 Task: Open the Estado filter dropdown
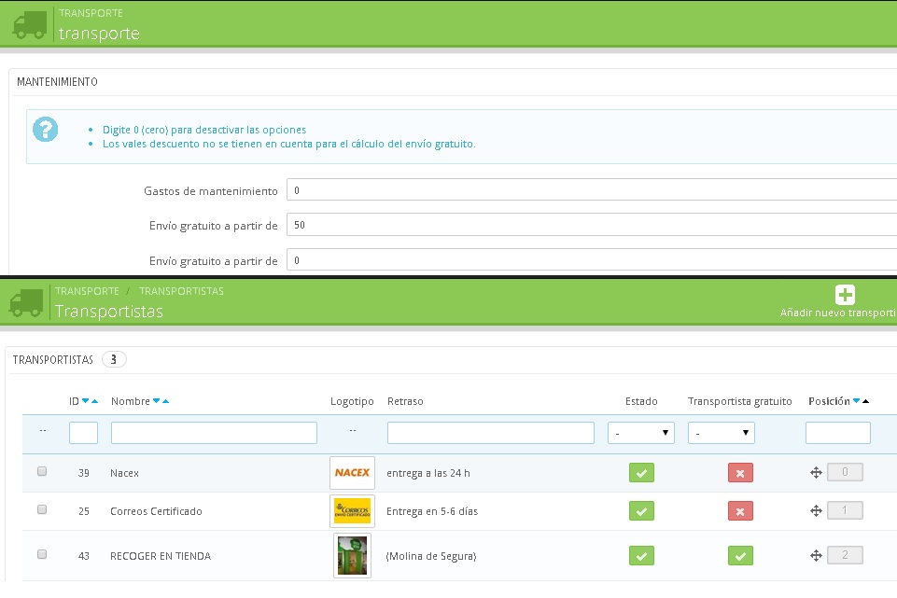click(x=640, y=433)
